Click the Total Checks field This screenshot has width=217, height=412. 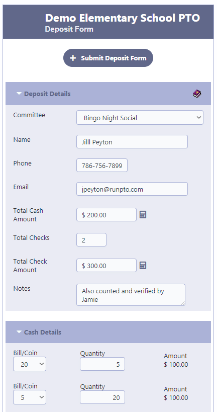[x=91, y=239]
